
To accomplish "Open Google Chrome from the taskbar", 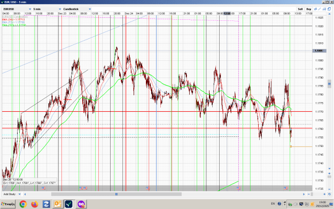I will point(23,204).
